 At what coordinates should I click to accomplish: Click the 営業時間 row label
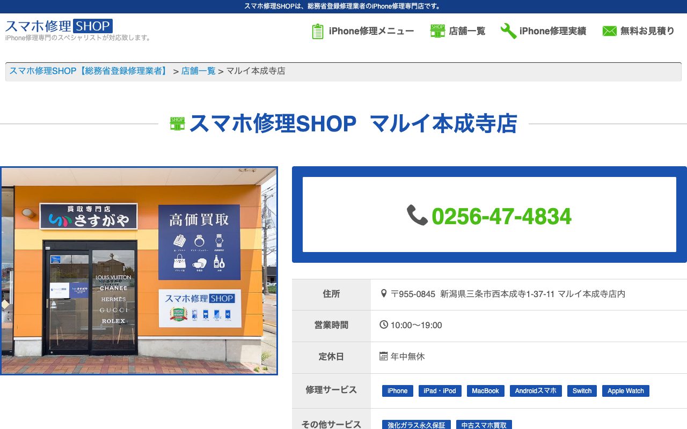pyautogui.click(x=331, y=325)
